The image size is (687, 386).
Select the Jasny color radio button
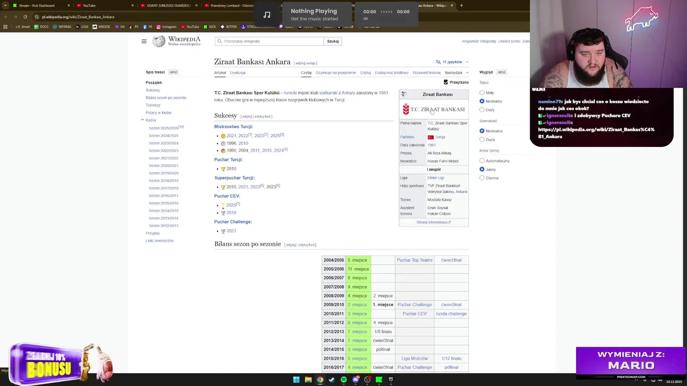[482, 169]
